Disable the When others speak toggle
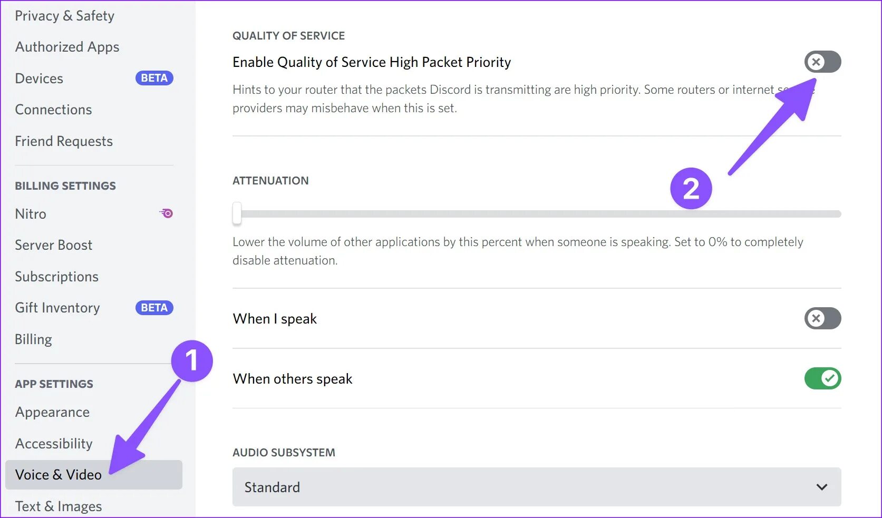Viewport: 882px width, 518px height. 822,378
